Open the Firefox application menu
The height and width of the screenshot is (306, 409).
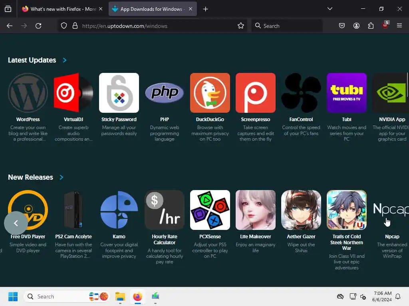click(399, 25)
